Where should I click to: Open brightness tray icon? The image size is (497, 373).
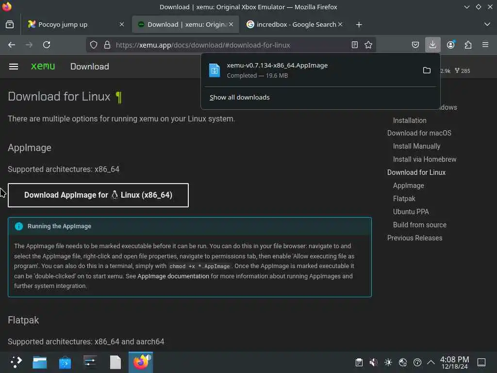[388, 362]
